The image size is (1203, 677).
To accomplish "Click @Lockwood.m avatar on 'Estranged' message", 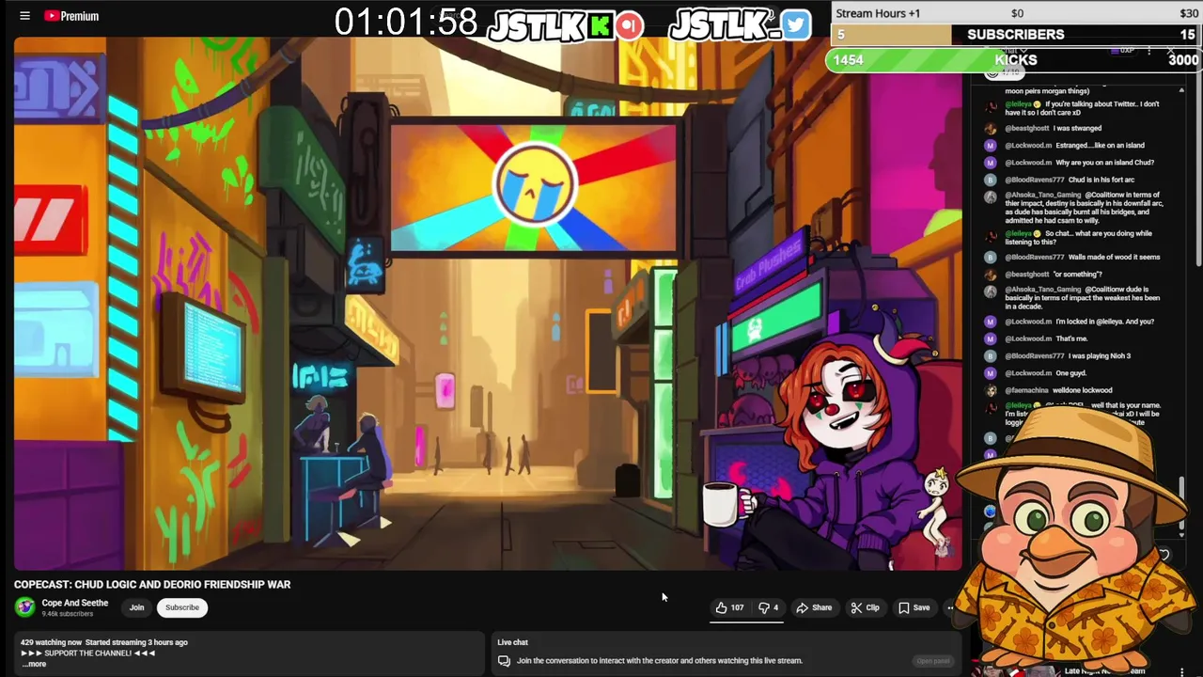I will [990, 146].
